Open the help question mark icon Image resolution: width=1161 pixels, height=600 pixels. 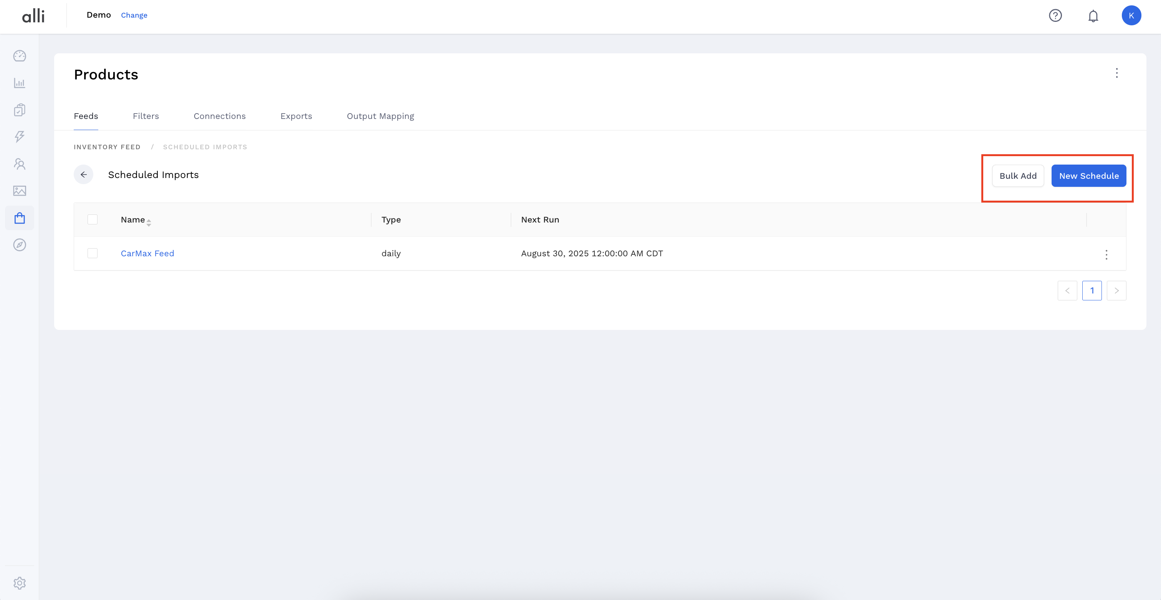point(1055,16)
